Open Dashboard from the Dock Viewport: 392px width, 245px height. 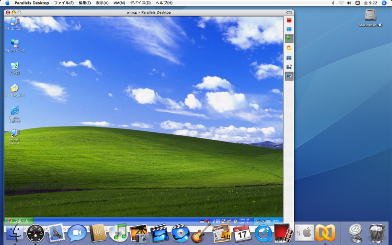pyautogui.click(x=35, y=233)
